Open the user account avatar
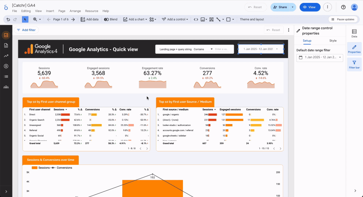Screen dimensions: 363x197 [354, 7]
